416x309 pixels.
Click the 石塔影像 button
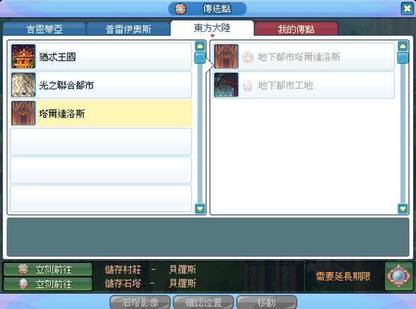click(x=140, y=302)
